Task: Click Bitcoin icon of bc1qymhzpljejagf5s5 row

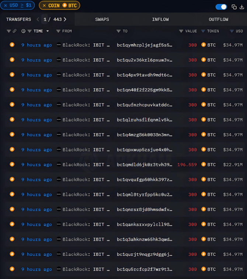Action: click(12, 45)
